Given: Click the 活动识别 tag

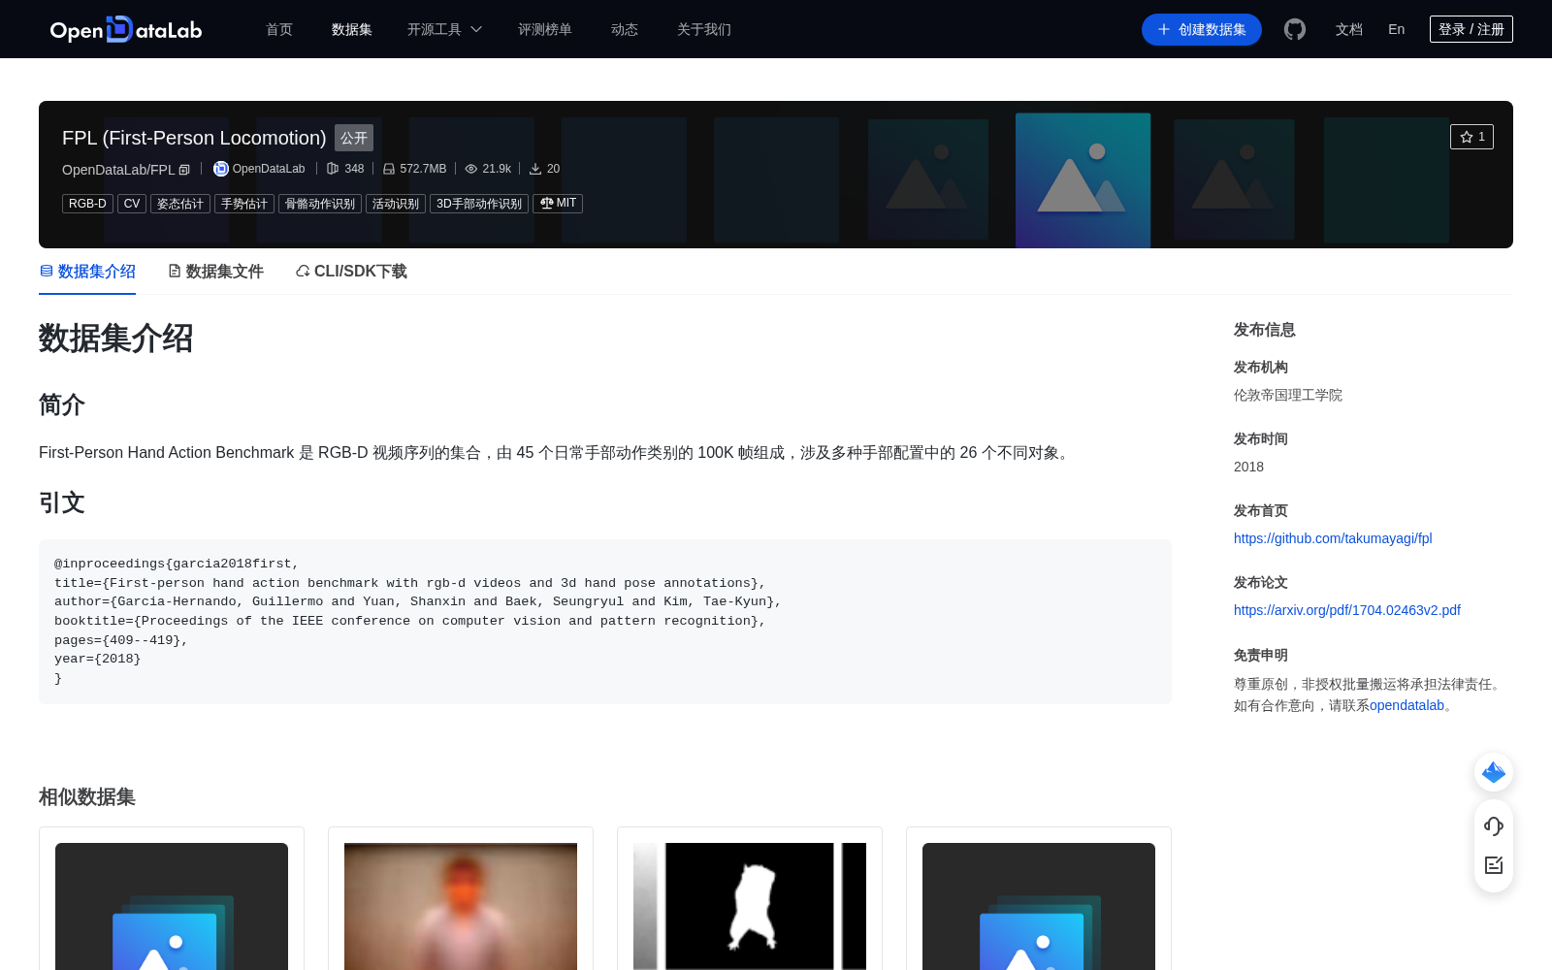Looking at the screenshot, I should click(396, 204).
